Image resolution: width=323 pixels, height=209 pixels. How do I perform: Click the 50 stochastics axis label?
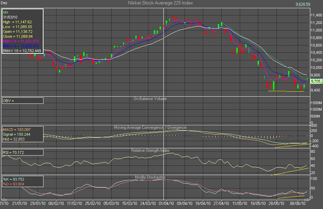(x=313, y=188)
